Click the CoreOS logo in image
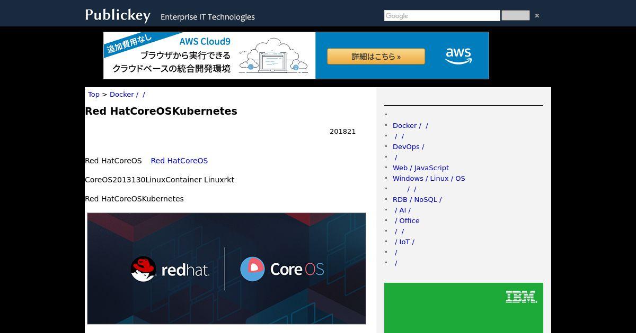This screenshot has width=636, height=333. pyautogui.click(x=282, y=269)
